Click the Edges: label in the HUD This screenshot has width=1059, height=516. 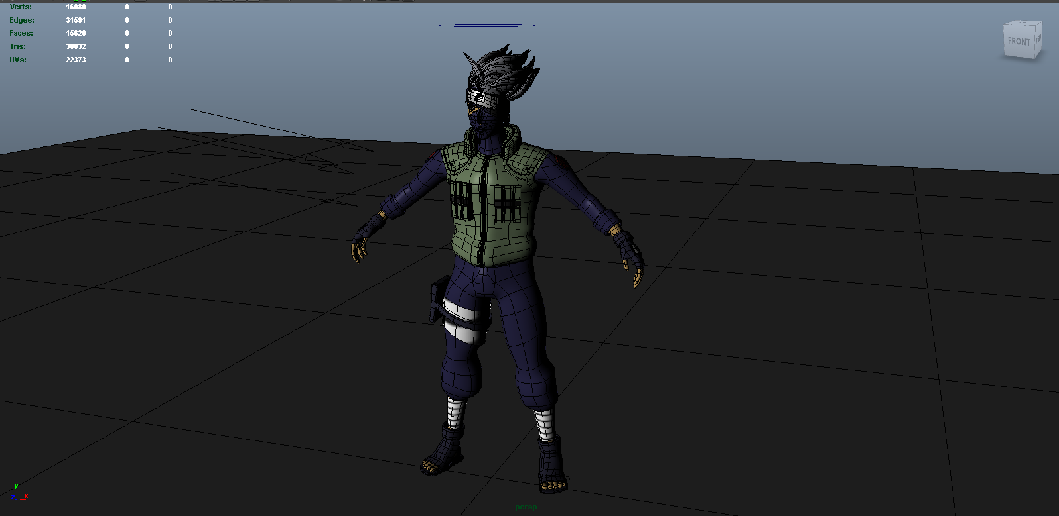click(x=21, y=20)
